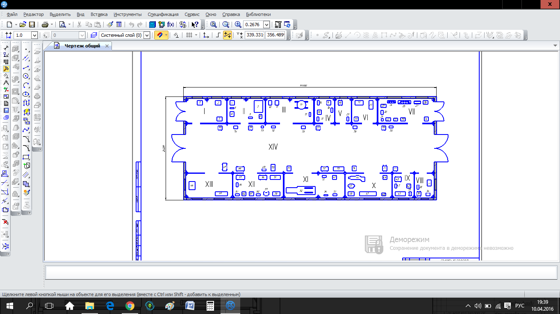Select the line segment tool
Screen dimensions: 560x314
click(x=26, y=67)
